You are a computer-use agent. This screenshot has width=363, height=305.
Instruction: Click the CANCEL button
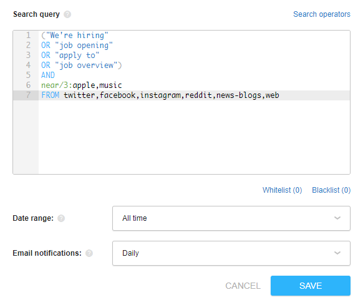tap(243, 286)
